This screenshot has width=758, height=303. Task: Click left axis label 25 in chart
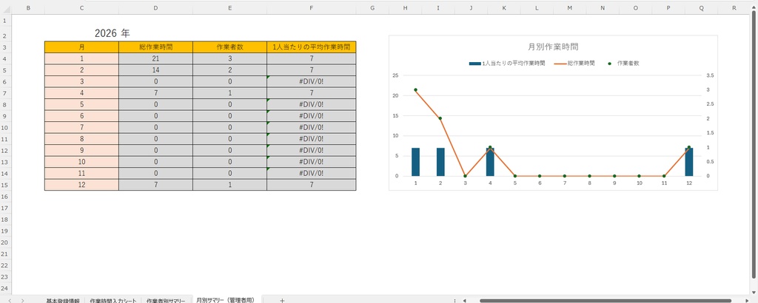pyautogui.click(x=395, y=75)
